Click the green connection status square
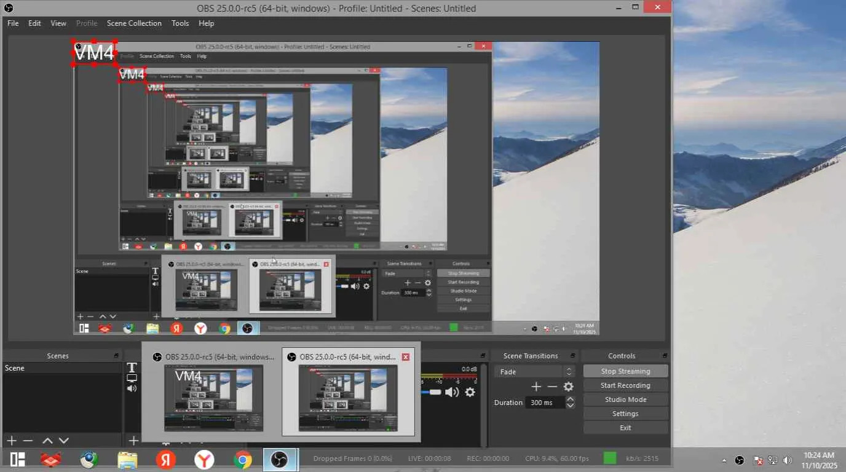 (610, 458)
